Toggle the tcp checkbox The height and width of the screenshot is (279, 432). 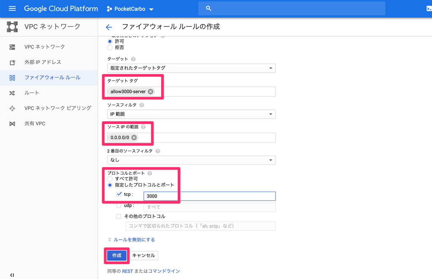pyautogui.click(x=119, y=194)
